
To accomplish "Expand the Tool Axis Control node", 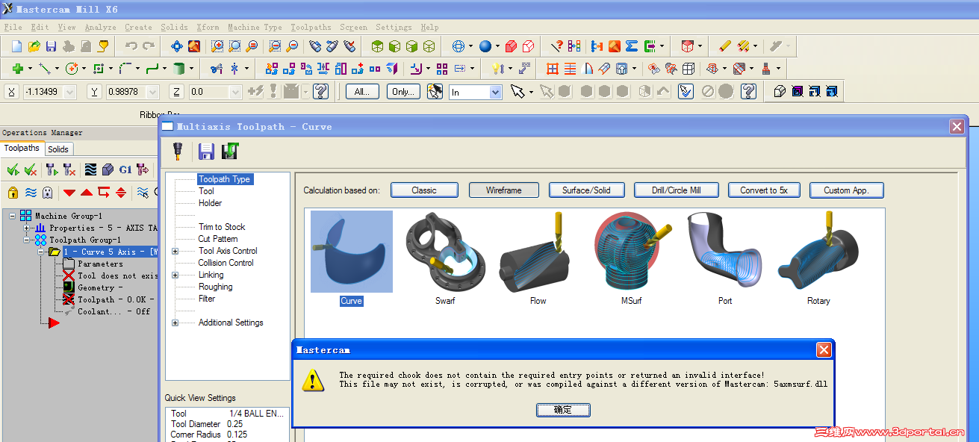I will click(175, 251).
